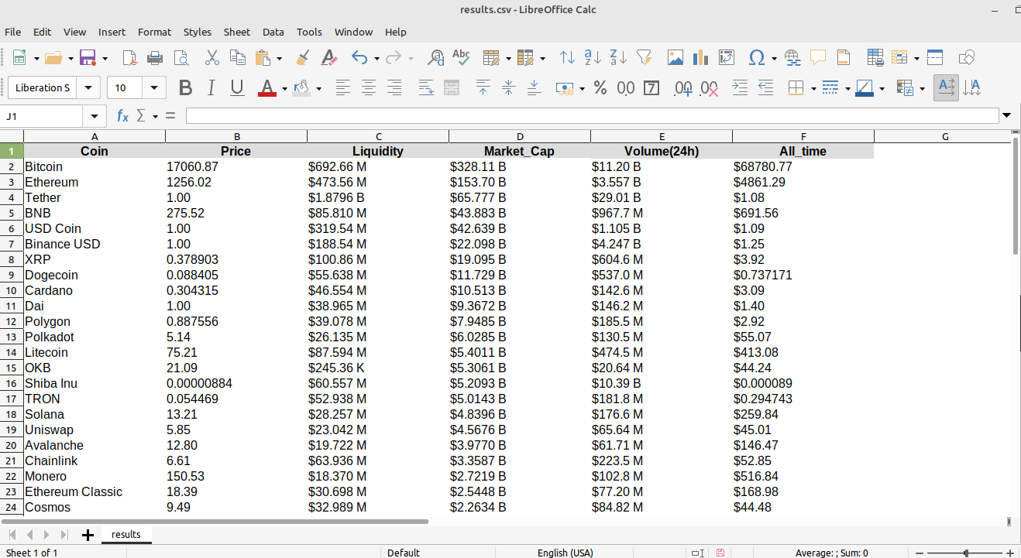The image size is (1021, 558).
Task: Click the Copy icon
Action: 238,57
